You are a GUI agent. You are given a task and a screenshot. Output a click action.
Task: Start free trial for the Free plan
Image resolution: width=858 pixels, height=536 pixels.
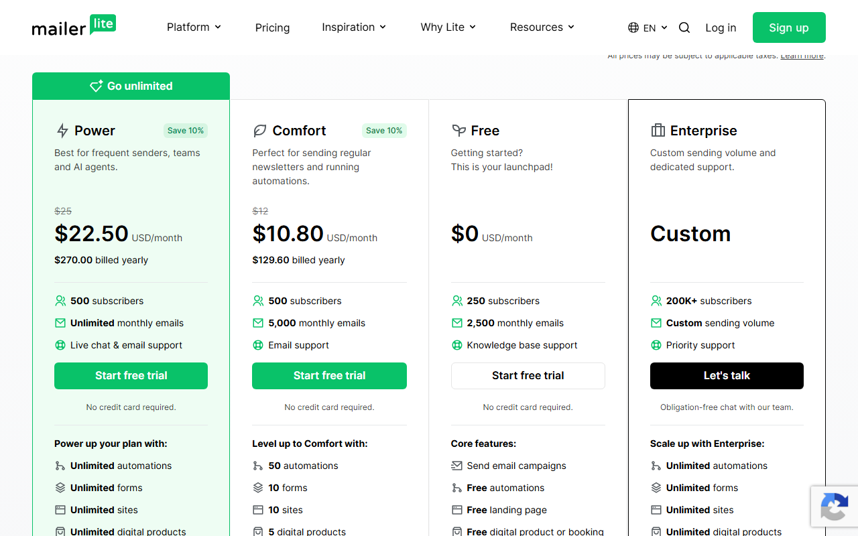[x=528, y=376]
